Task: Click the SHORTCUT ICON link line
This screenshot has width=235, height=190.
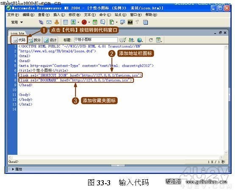Action: click(x=80, y=75)
